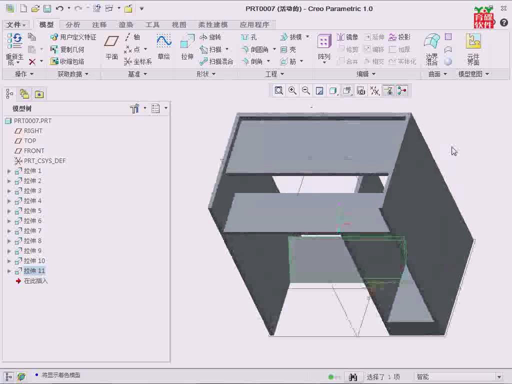Open the Boundary Blend (边界混合) tool
Viewport: 512px width, 384px height.
431,49
